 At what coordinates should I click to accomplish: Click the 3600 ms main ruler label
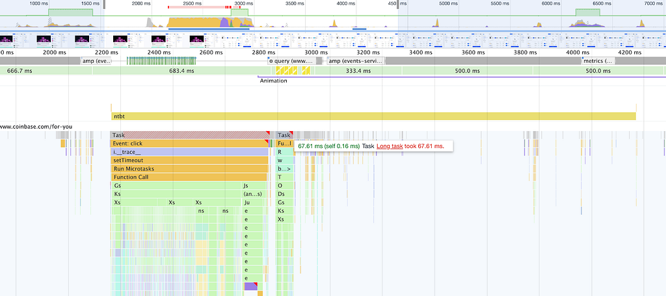pyautogui.click(x=472, y=53)
